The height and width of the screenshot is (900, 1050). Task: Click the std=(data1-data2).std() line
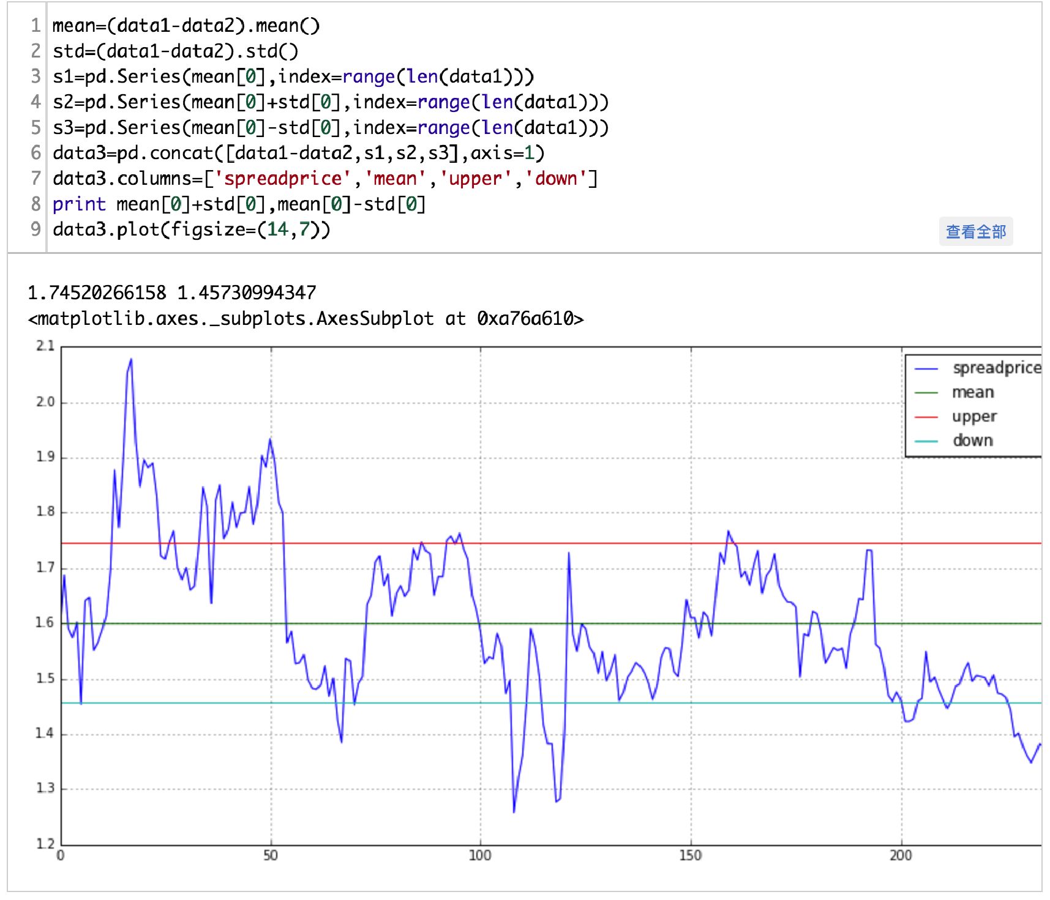click(x=176, y=51)
